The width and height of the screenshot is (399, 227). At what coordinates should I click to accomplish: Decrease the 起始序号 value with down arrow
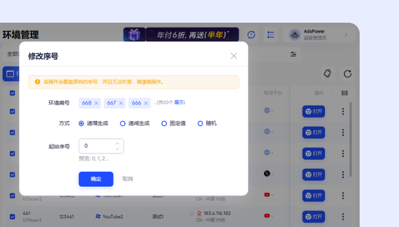(117, 149)
